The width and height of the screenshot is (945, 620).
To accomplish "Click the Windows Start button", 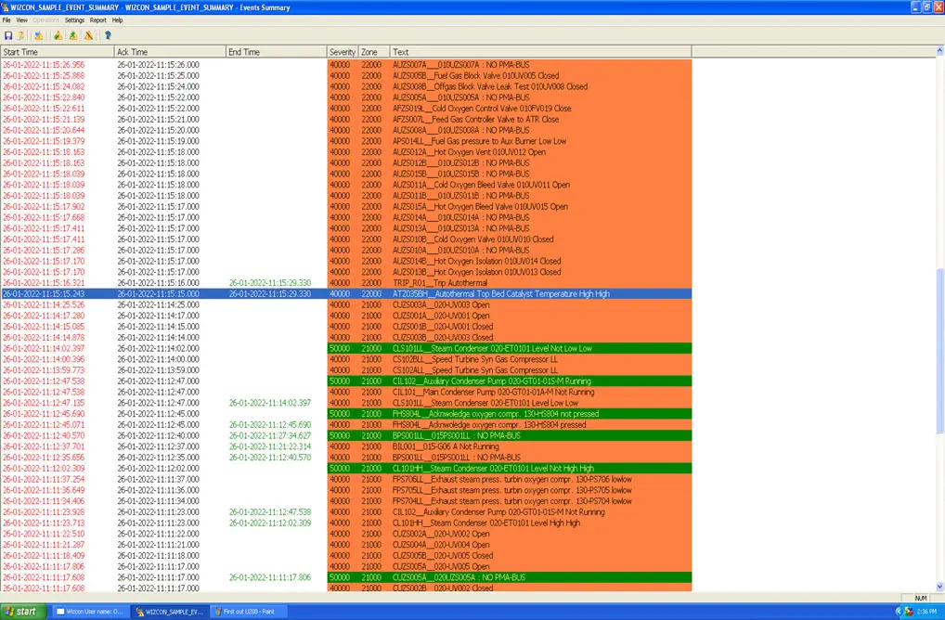I will (x=22, y=612).
